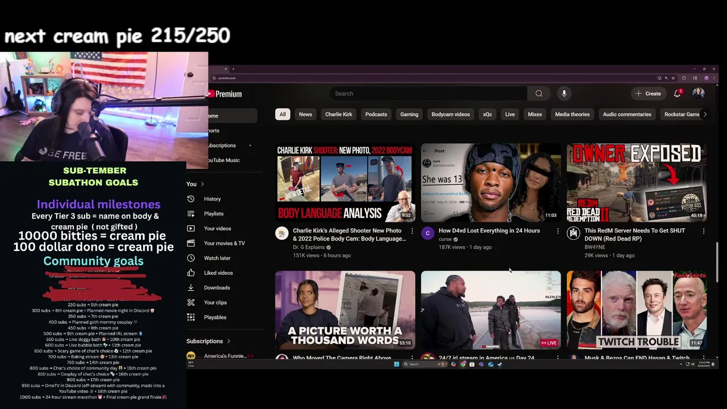Open browser three-dot menu
This screenshot has height=409, width=727.
pos(714,78)
